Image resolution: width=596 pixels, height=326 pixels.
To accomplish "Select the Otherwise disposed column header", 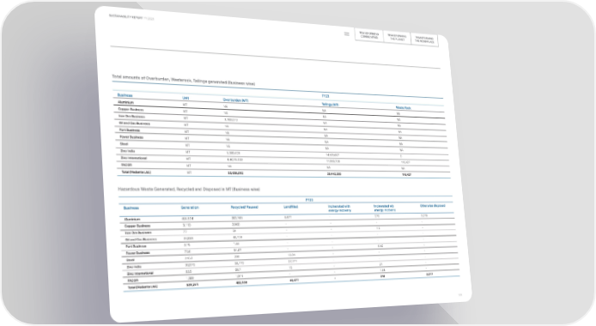I will coord(433,206).
